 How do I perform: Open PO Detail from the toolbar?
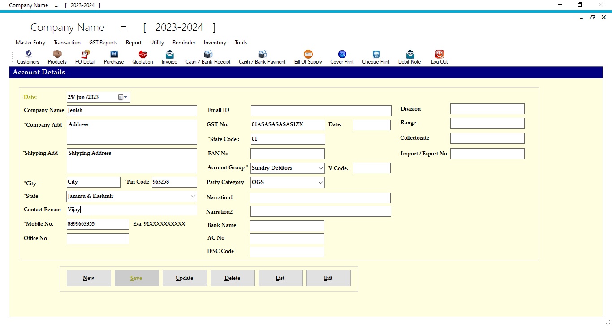click(85, 54)
